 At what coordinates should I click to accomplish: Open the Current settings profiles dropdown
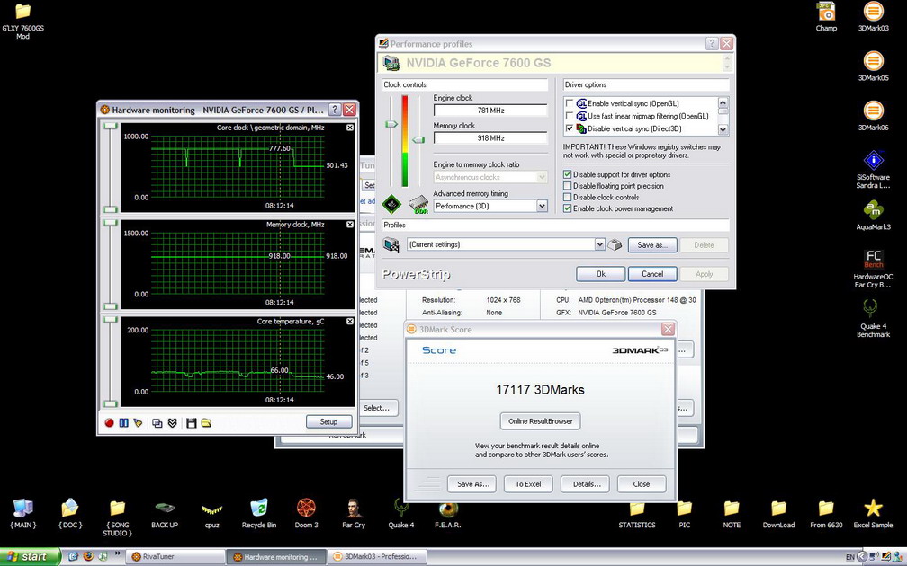click(x=600, y=244)
